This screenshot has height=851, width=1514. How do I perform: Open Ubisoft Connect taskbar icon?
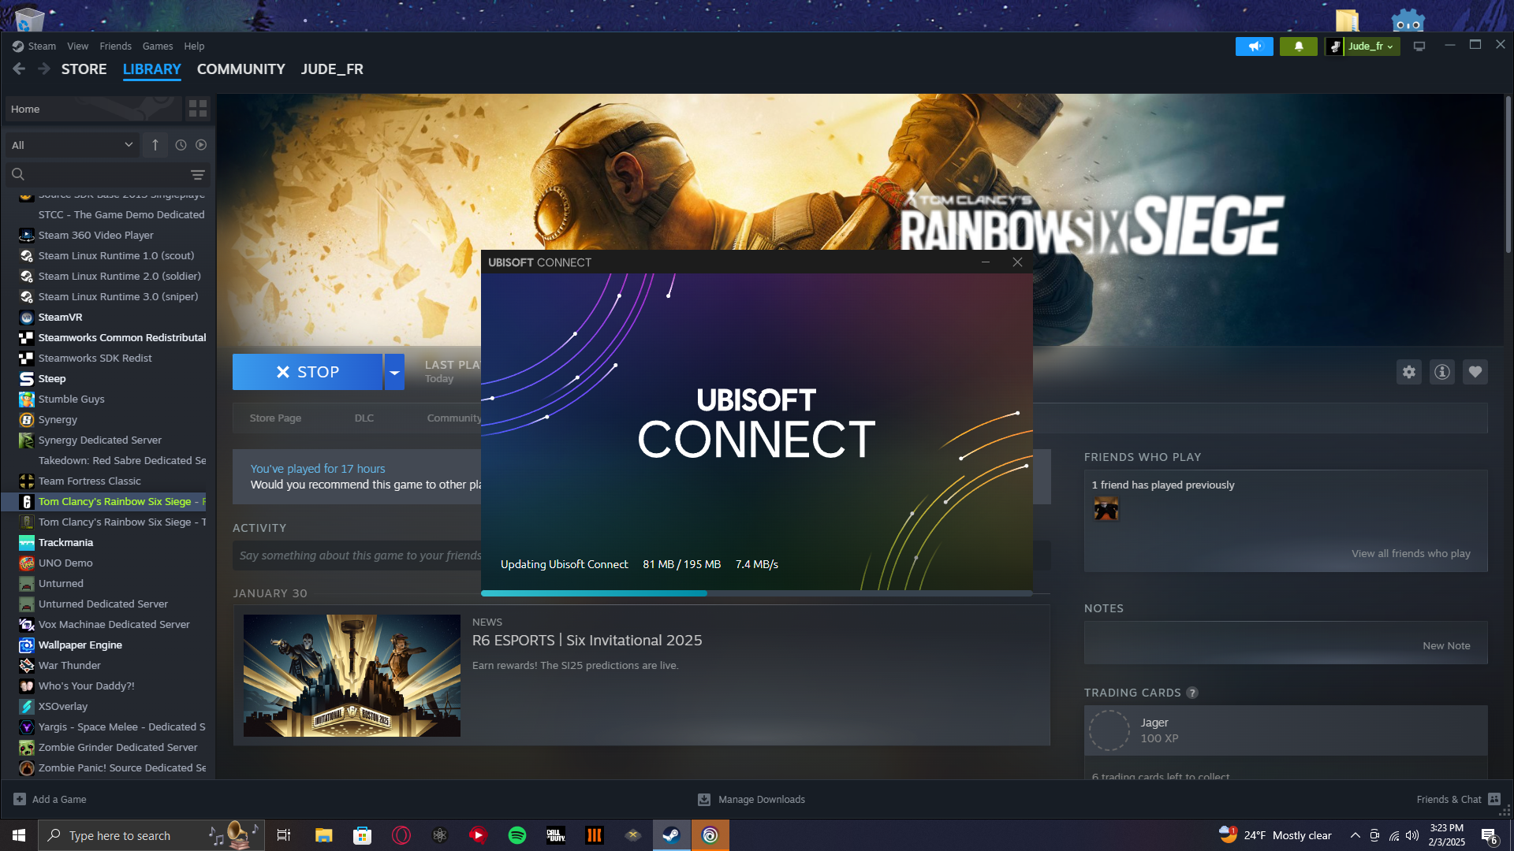pyautogui.click(x=710, y=835)
